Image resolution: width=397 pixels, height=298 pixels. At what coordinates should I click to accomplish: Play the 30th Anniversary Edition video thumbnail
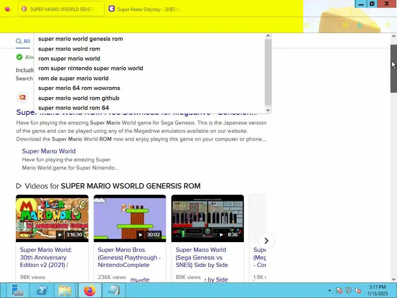click(52, 218)
